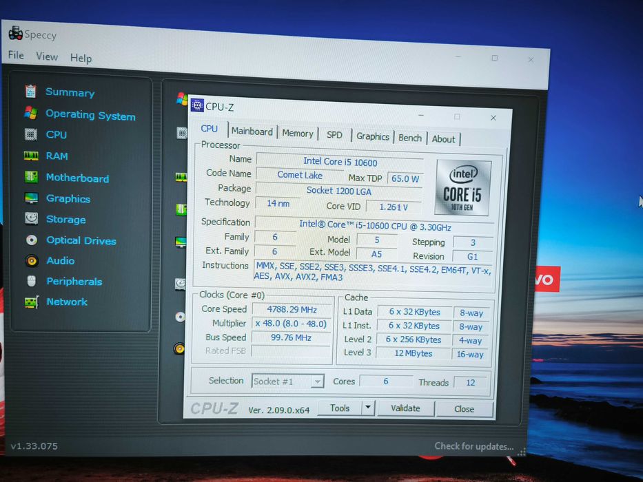
Task: Expand the Tools dropdown arrow in CPU-Z
Action: [368, 408]
